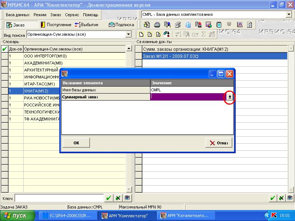The height and width of the screenshot is (221, 295).
Task: Tick the marker cell beside АКАДЕМКНИГА(M8)
Action: (4, 63)
